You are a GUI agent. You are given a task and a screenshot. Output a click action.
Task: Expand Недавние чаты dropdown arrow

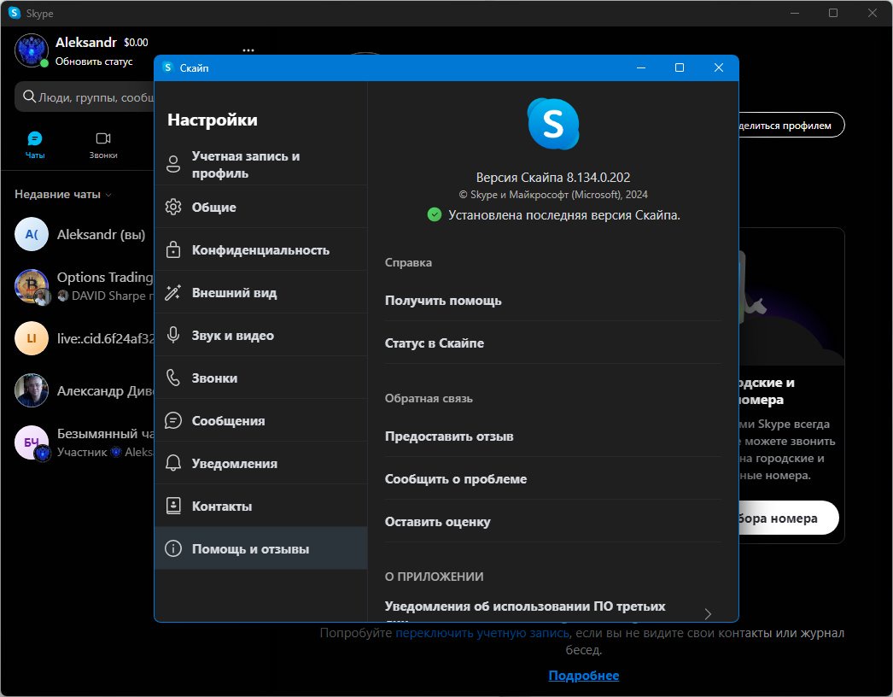click(x=108, y=195)
